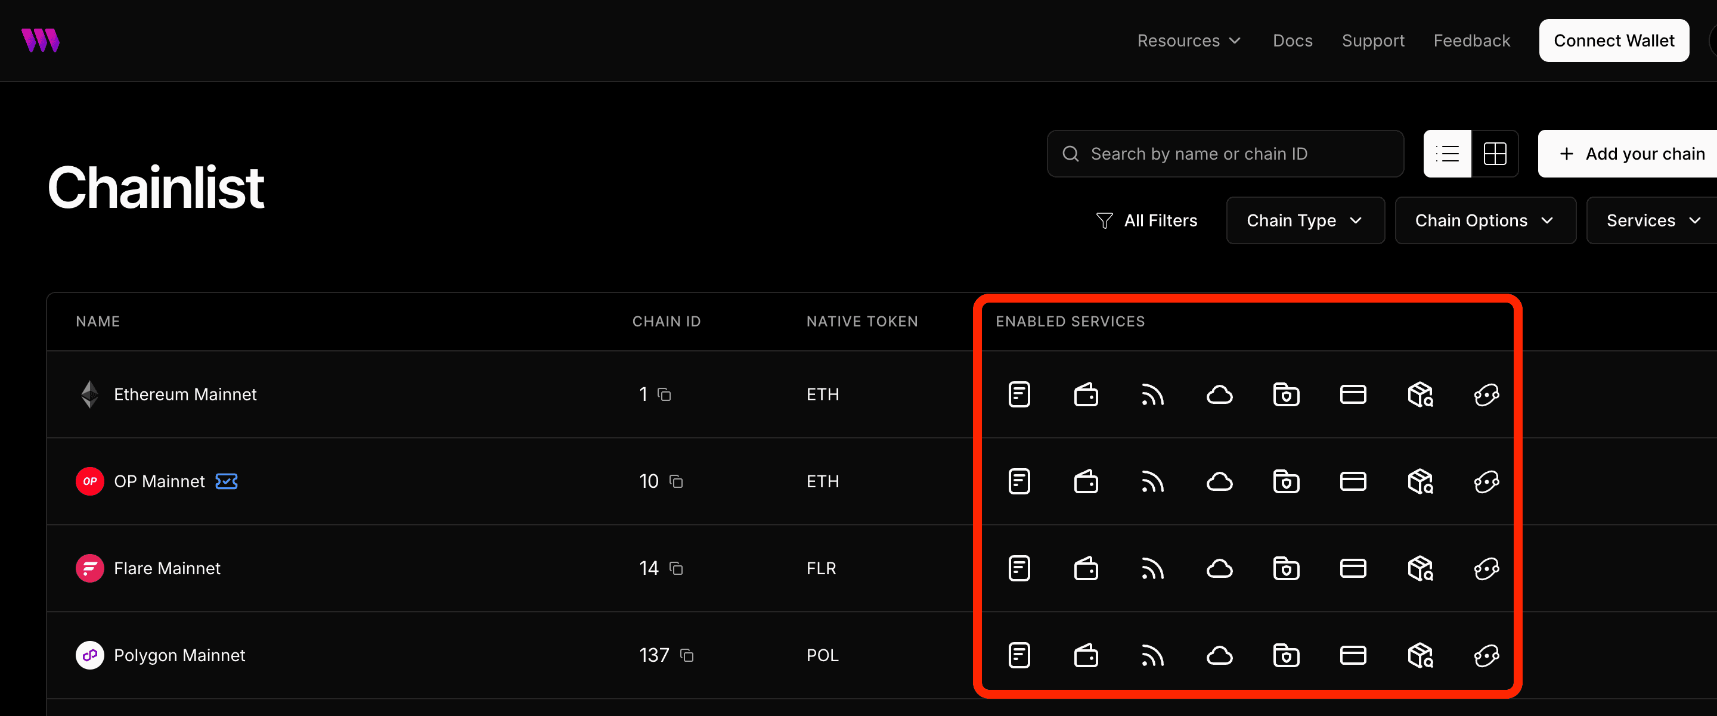The image size is (1717, 716).
Task: Switch to list view toggle
Action: [x=1447, y=154]
